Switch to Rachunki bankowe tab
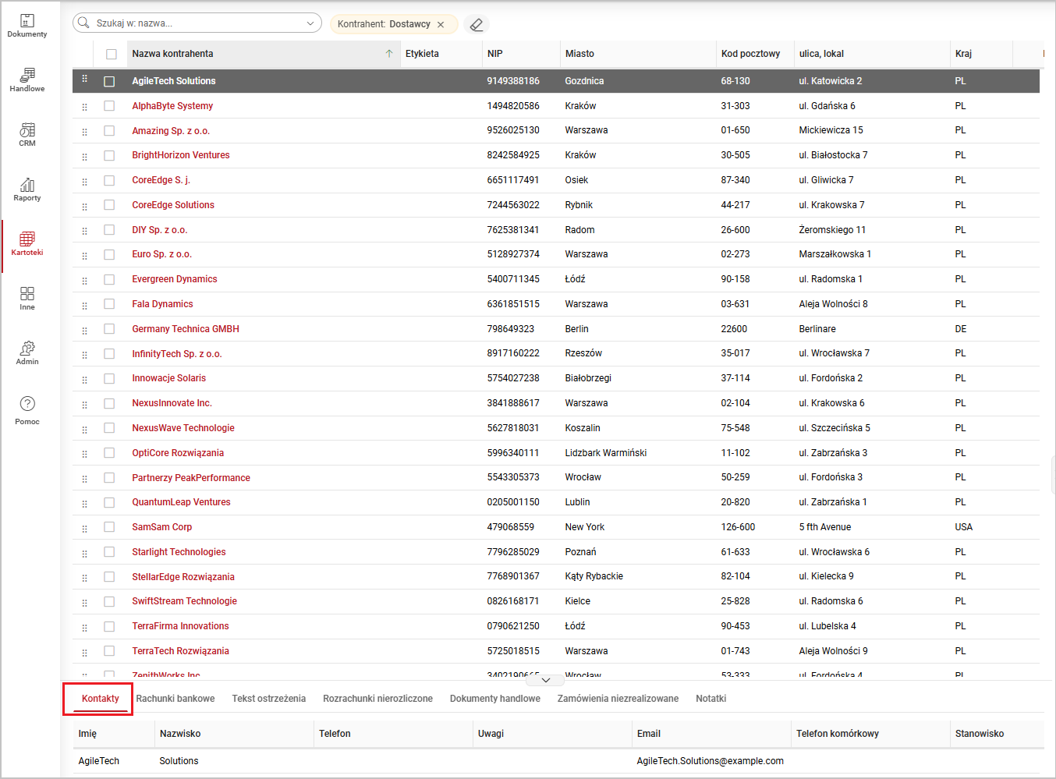The height and width of the screenshot is (779, 1056). pyautogui.click(x=175, y=699)
